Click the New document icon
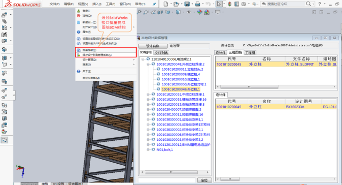342x185 pixels. tap(166, 4)
